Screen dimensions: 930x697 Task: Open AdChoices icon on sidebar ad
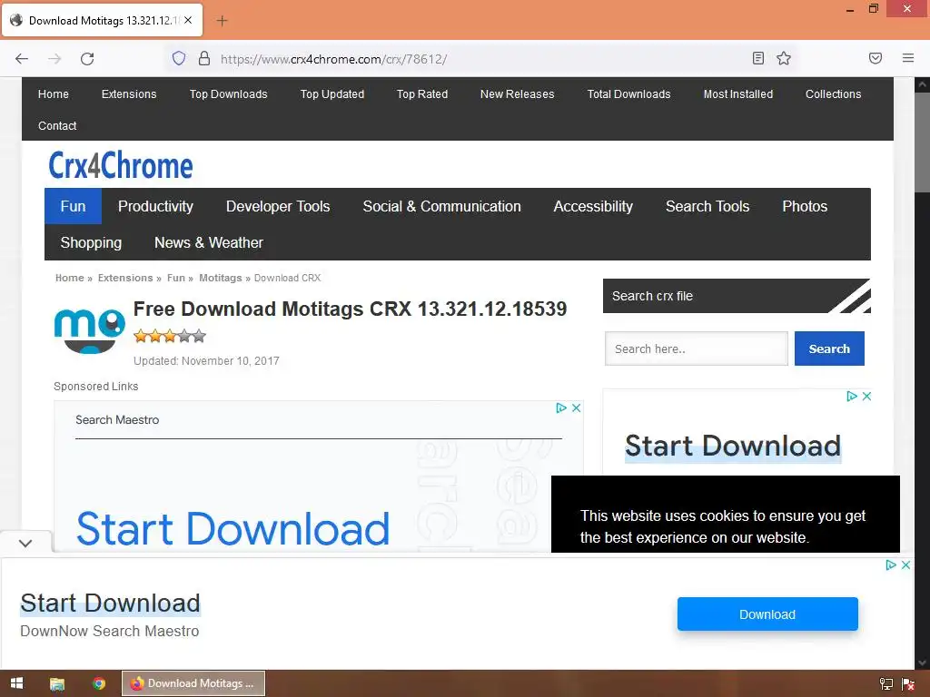coord(852,396)
